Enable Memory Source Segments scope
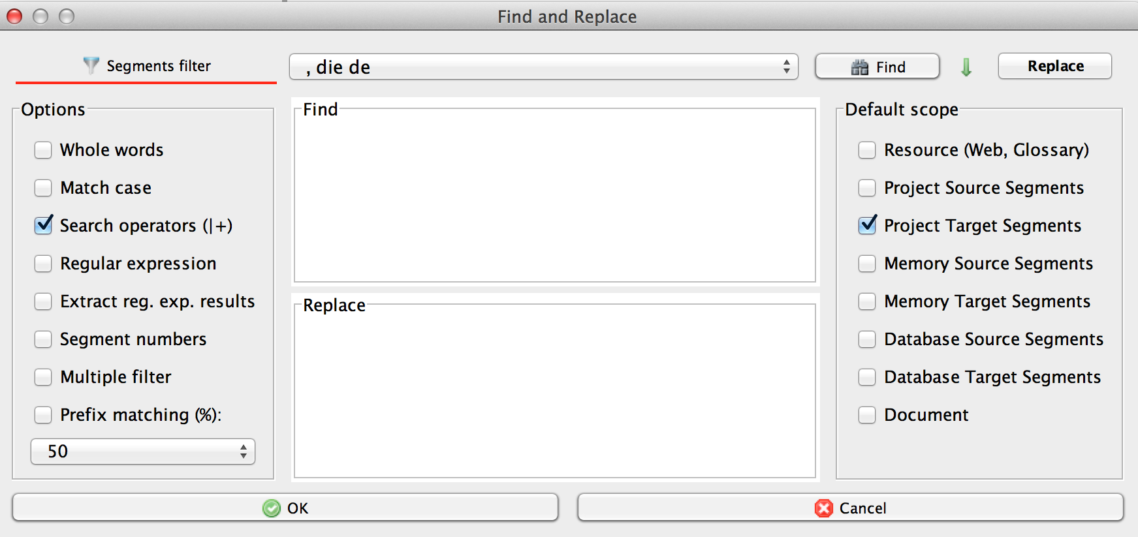Viewport: 1138px width, 537px height. click(867, 264)
